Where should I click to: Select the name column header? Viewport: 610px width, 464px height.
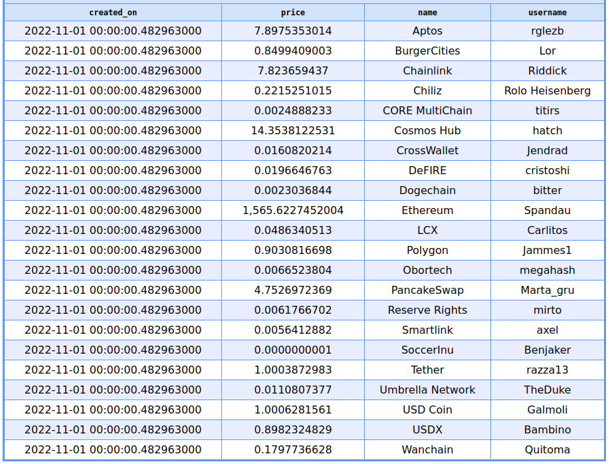tap(427, 12)
